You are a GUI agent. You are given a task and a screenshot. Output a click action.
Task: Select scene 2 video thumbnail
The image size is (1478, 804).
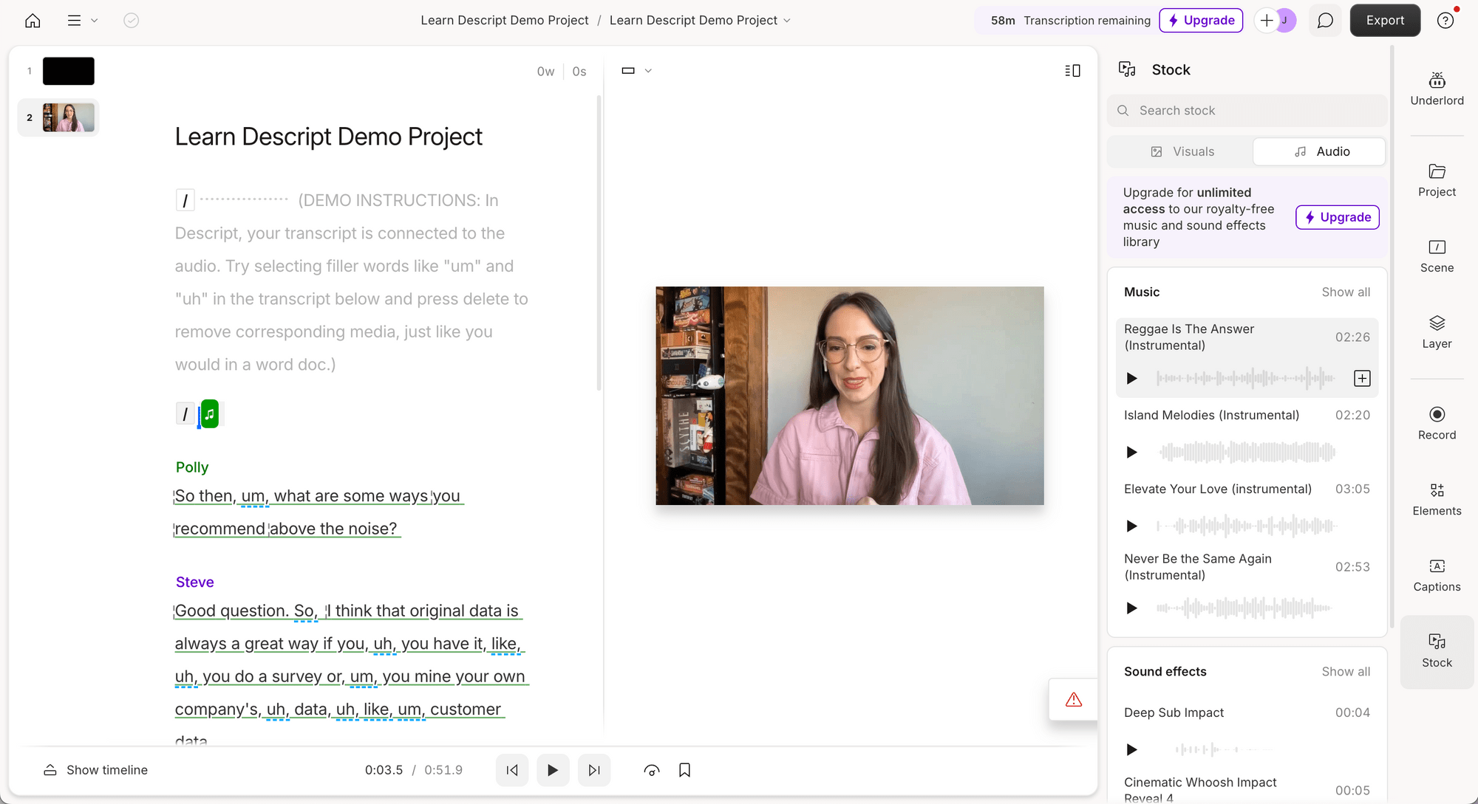(69, 117)
